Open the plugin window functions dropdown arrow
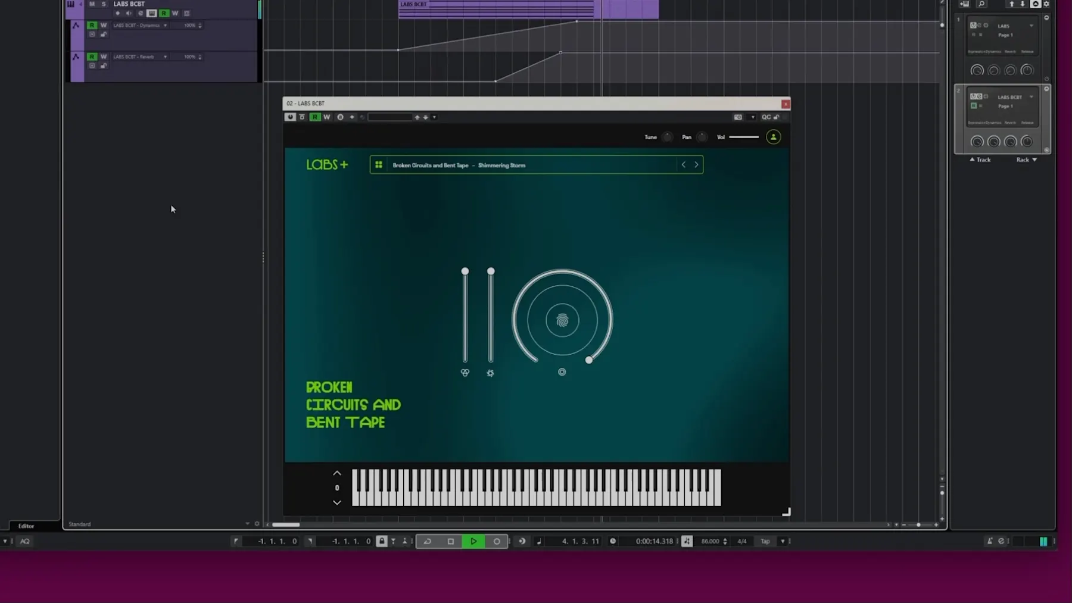This screenshot has height=603, width=1072. coord(753,117)
